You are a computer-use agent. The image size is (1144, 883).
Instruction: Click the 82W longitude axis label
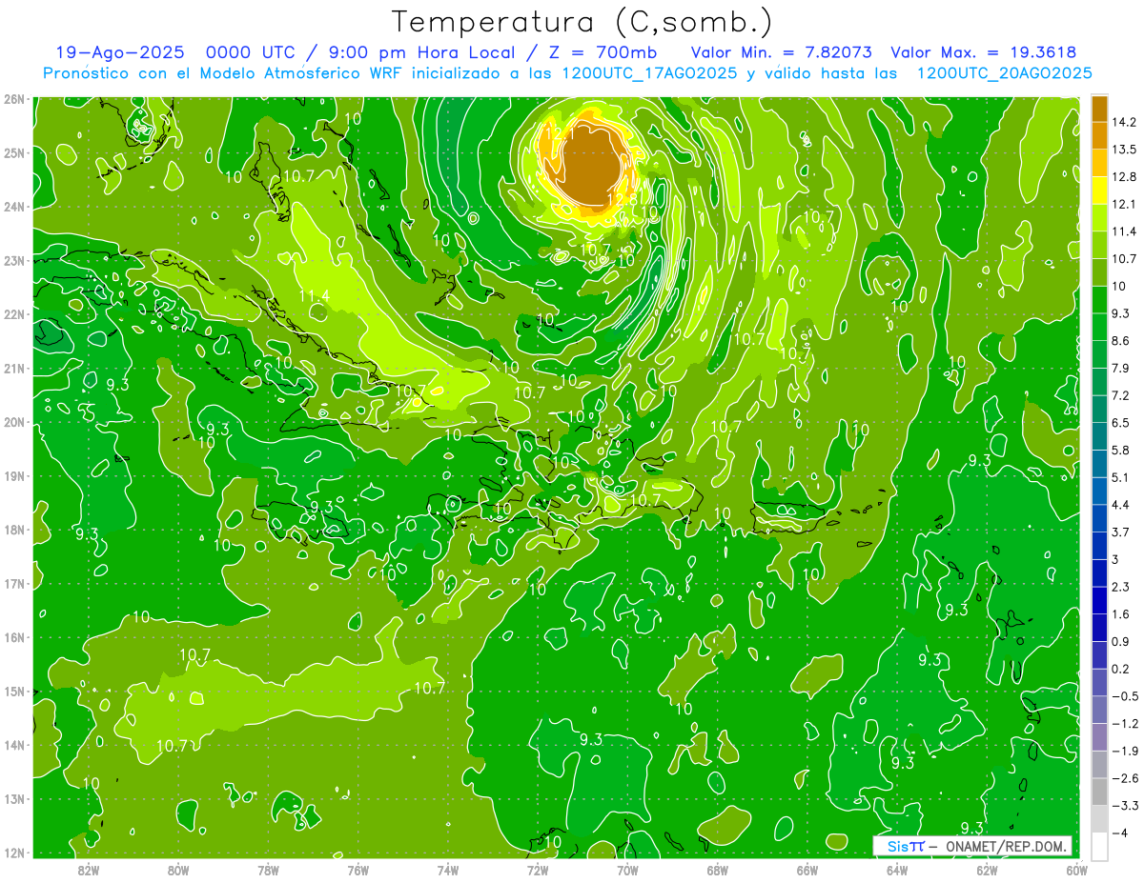pyautogui.click(x=89, y=870)
